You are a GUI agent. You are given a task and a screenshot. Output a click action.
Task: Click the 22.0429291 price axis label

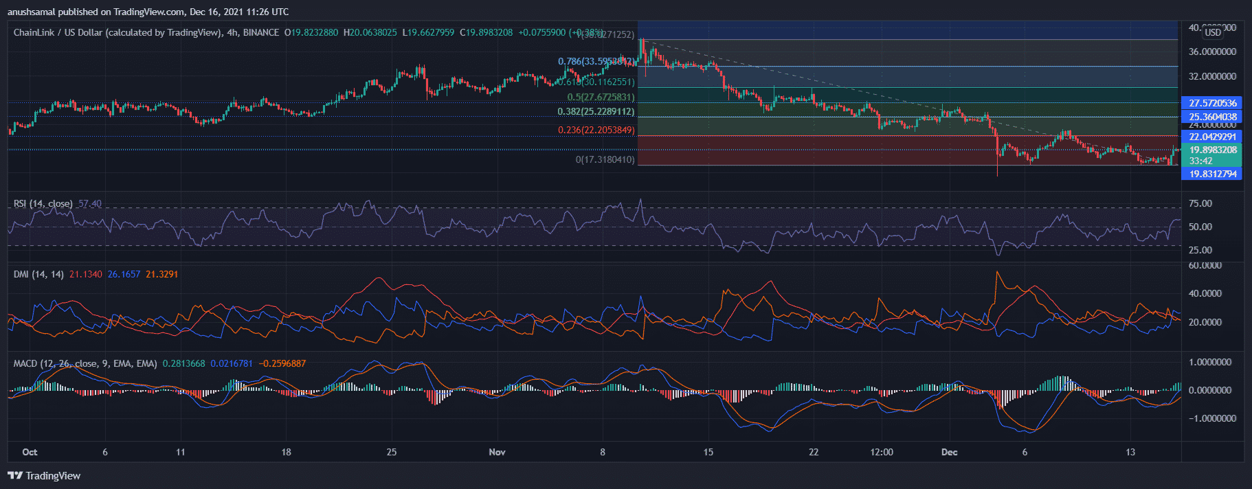point(1212,137)
